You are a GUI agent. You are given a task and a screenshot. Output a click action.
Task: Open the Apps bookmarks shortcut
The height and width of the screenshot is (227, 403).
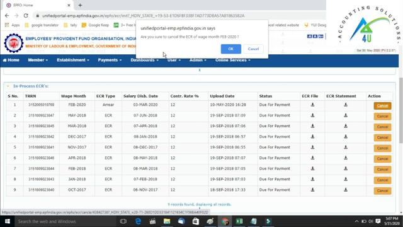(x=13, y=25)
